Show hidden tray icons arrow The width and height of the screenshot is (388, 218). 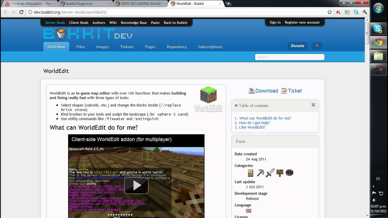[373, 186]
